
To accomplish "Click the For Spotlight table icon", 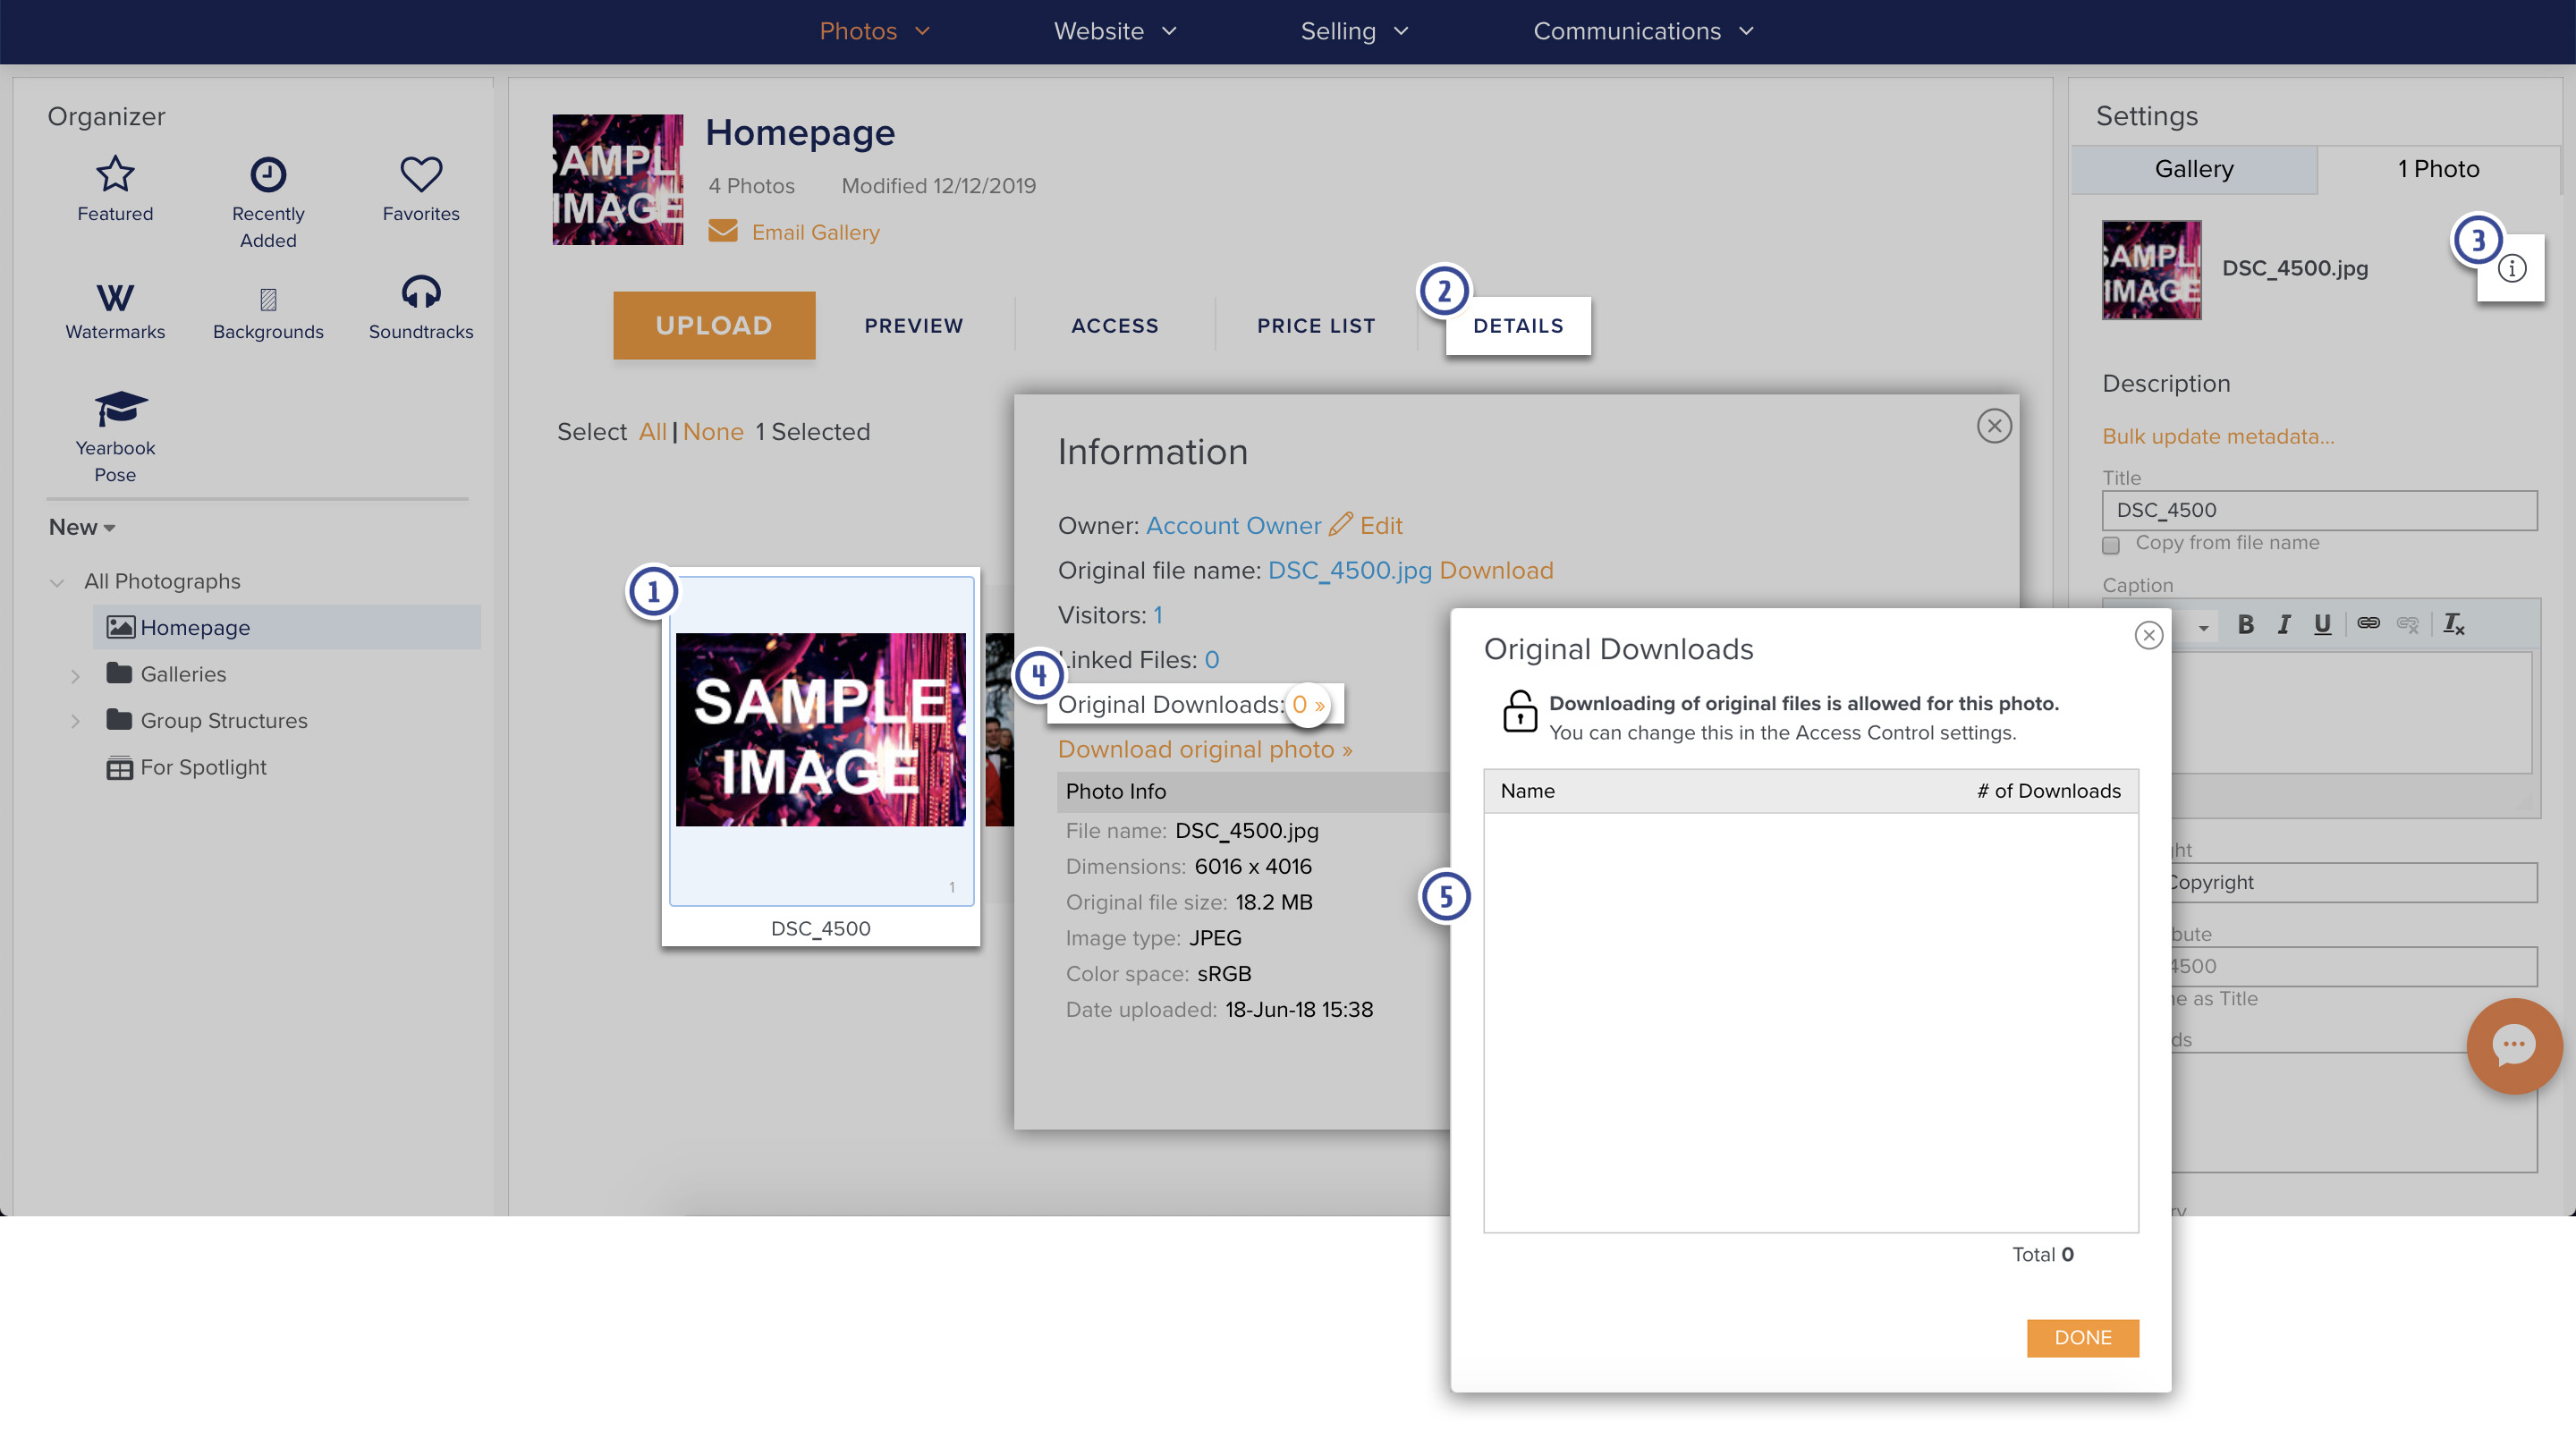I will point(119,767).
